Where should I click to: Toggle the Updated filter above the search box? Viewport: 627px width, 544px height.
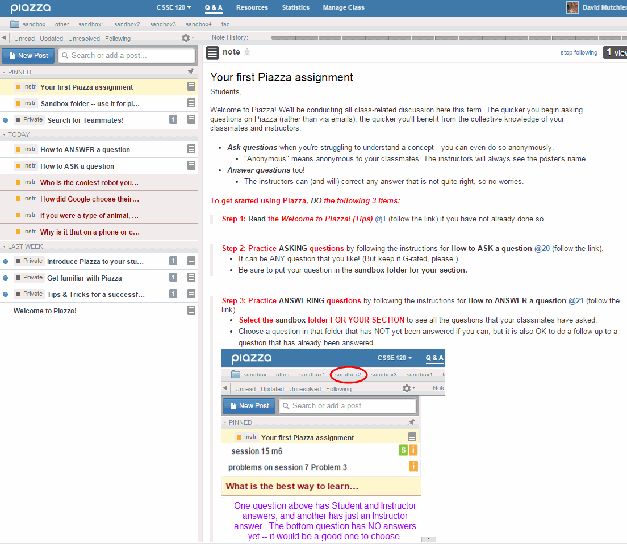(52, 39)
